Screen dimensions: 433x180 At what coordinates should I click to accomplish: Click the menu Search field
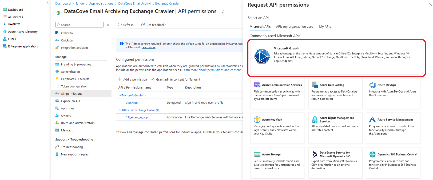79,25
